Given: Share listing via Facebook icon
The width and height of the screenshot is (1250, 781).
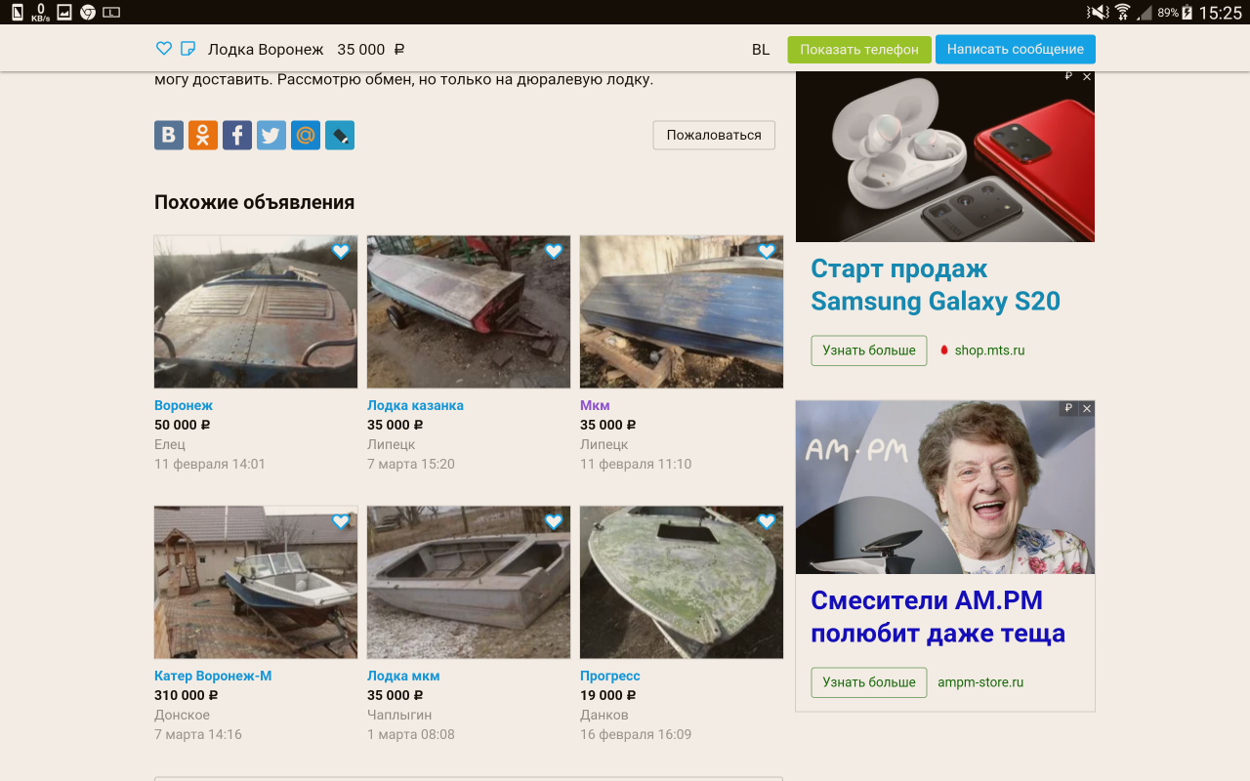Looking at the screenshot, I should [237, 135].
